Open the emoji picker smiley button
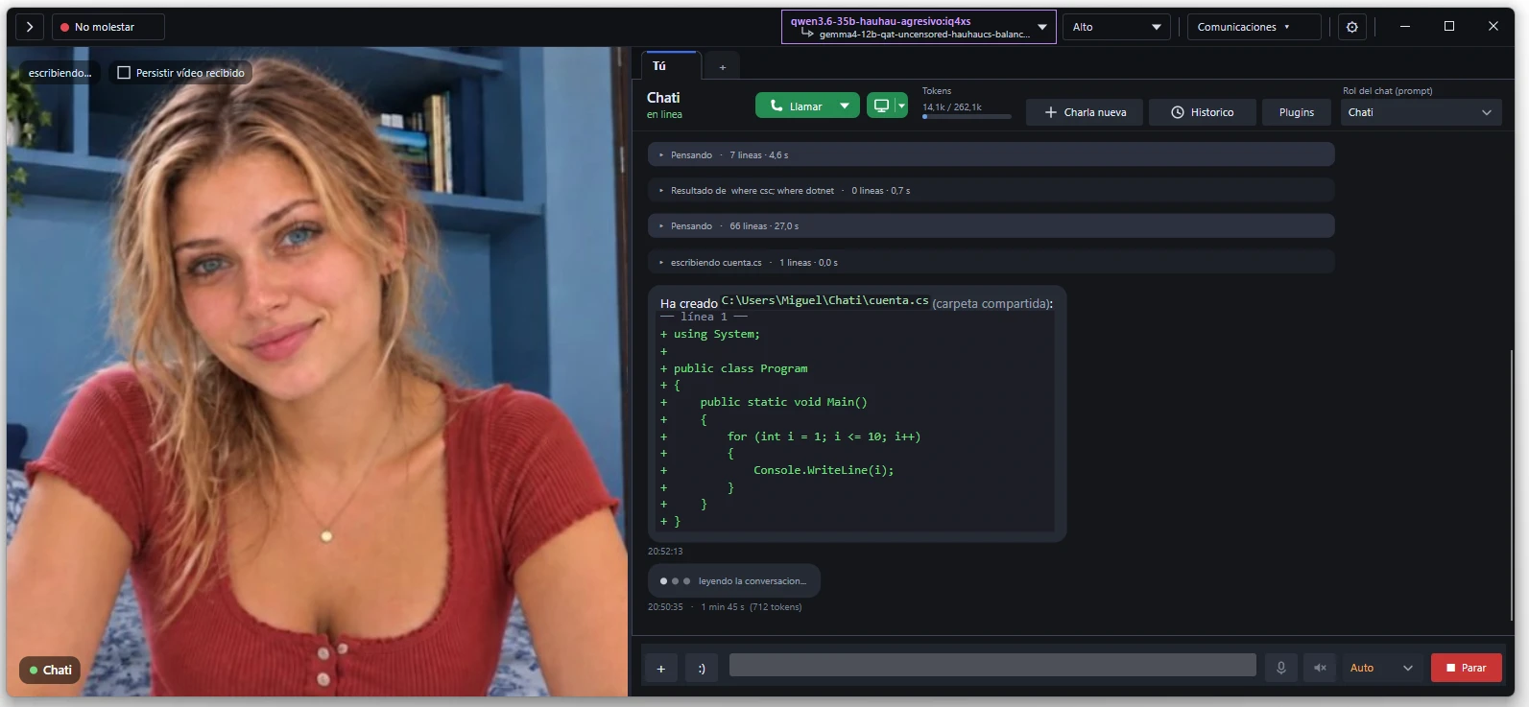 [x=702, y=669]
